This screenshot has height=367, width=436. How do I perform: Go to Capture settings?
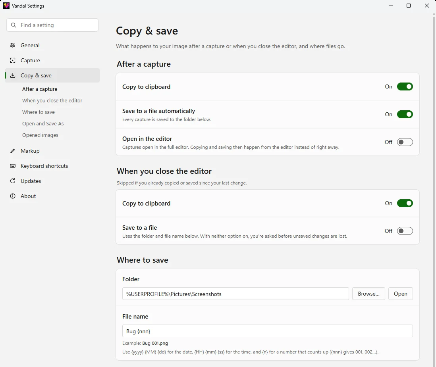pyautogui.click(x=52, y=60)
